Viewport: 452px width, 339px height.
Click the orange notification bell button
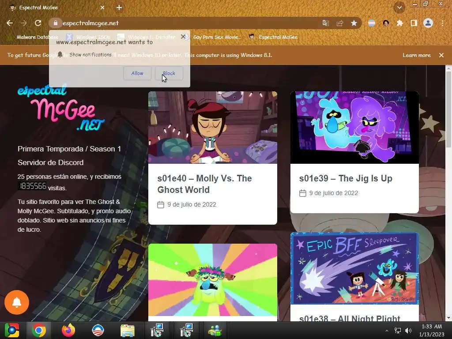(x=17, y=302)
